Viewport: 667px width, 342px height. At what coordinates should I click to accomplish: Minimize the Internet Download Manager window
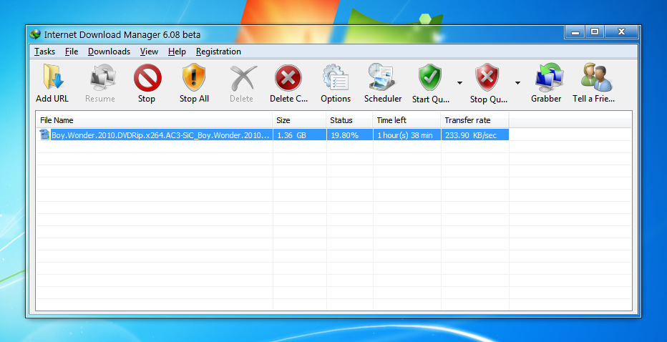(x=575, y=32)
